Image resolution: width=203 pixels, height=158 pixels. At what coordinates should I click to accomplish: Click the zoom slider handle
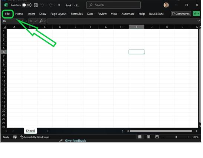(x=176, y=137)
